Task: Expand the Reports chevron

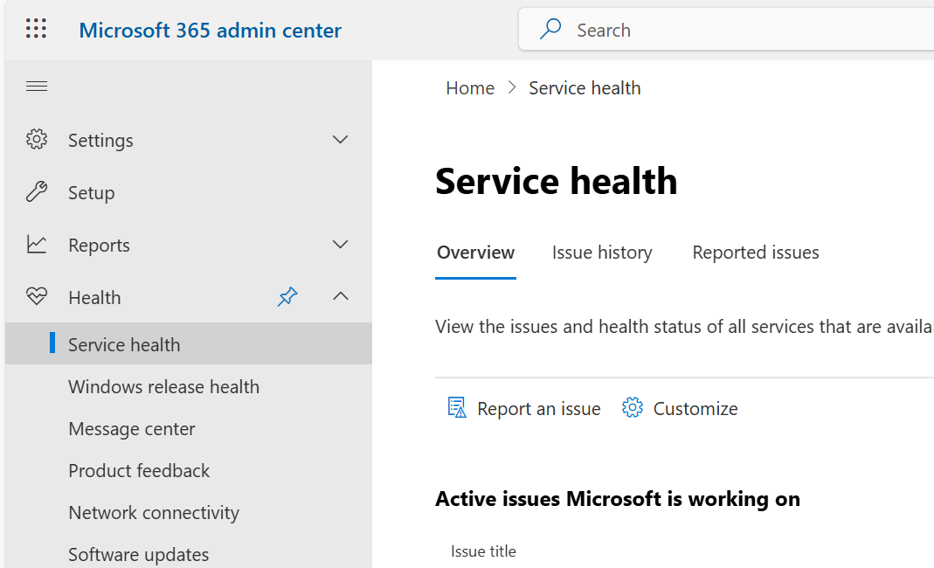Action: point(341,245)
